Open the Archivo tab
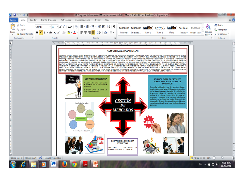The height and width of the screenshot is (183, 244). pos(13,20)
